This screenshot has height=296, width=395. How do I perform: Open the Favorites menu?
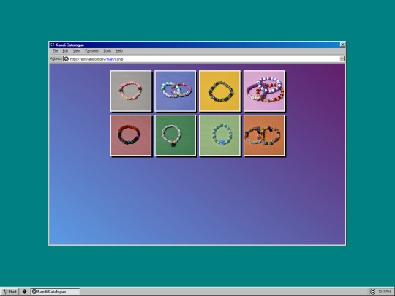pos(91,51)
